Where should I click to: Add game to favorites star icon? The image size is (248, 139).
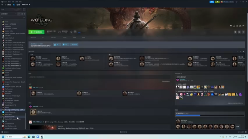pyautogui.click(x=243, y=32)
